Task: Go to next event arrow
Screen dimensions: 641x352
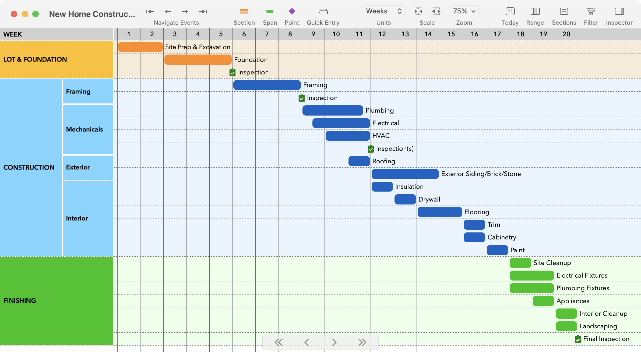Action: click(185, 11)
